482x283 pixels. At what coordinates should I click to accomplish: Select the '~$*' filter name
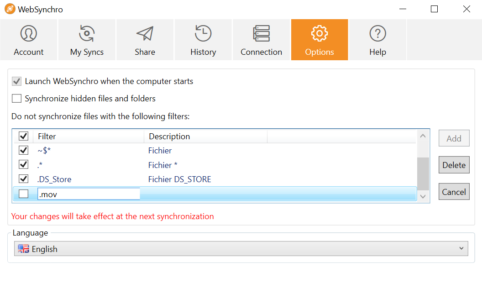point(44,151)
